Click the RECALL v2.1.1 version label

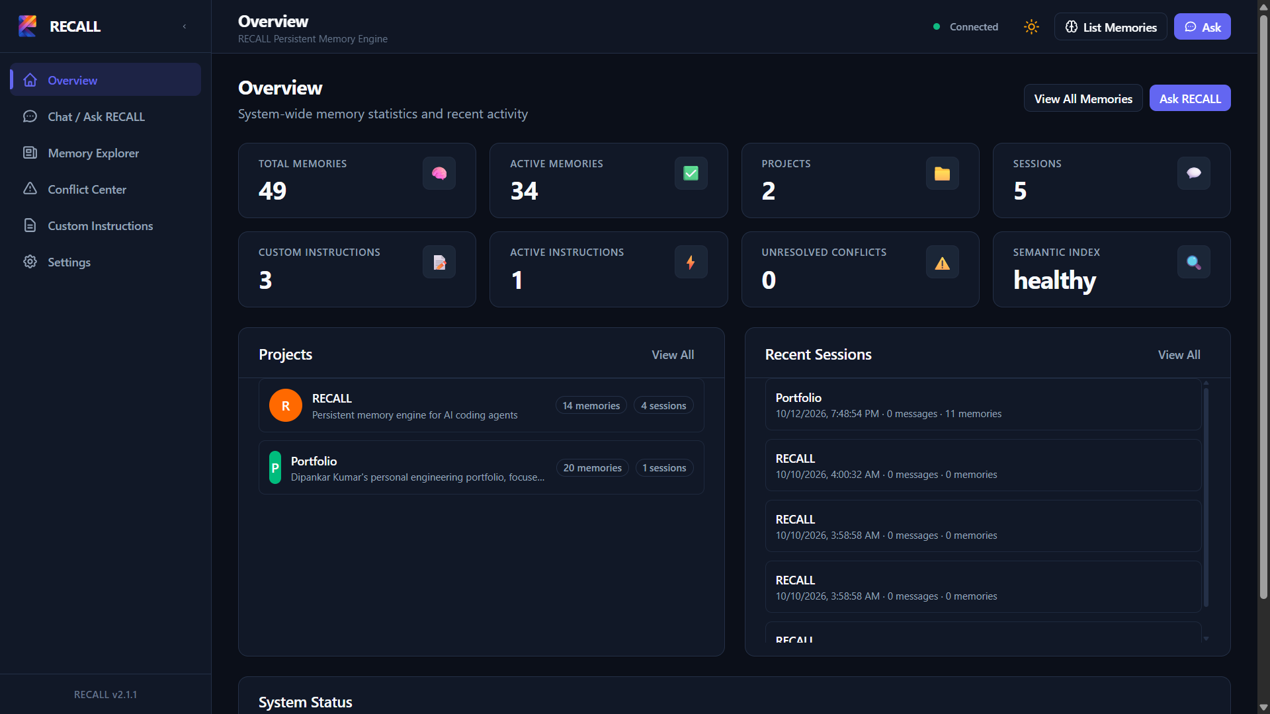pos(105,694)
